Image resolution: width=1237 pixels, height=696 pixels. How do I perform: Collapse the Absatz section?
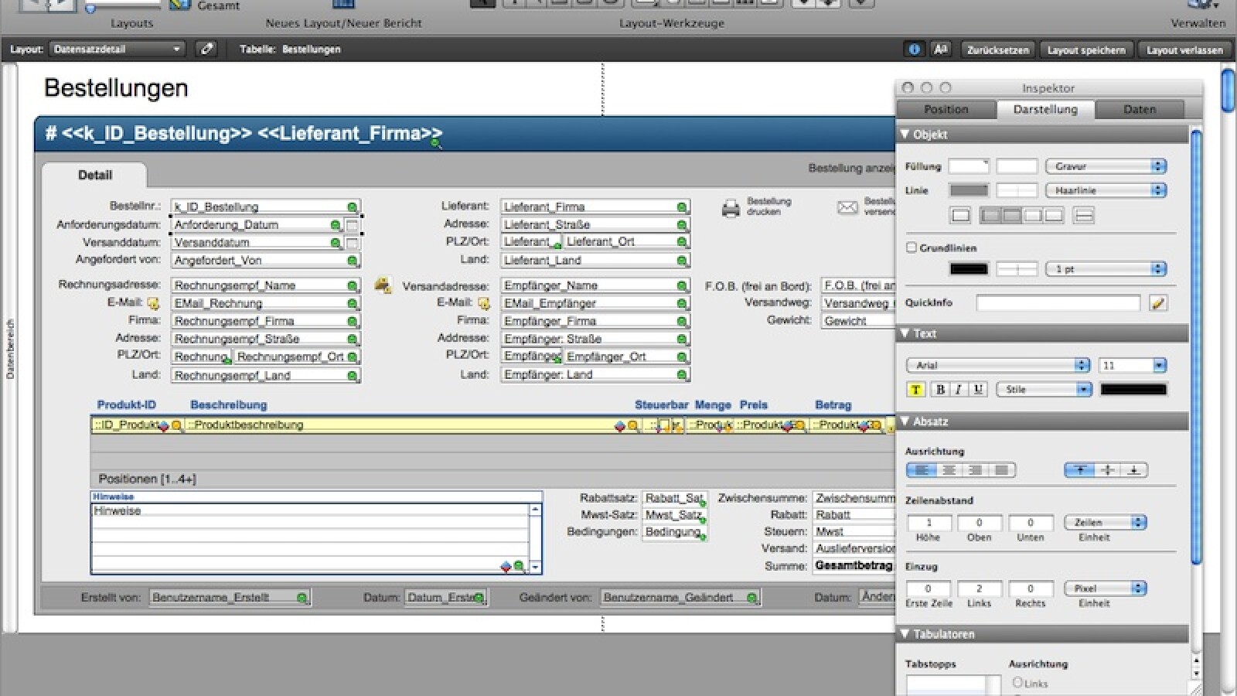tap(905, 421)
